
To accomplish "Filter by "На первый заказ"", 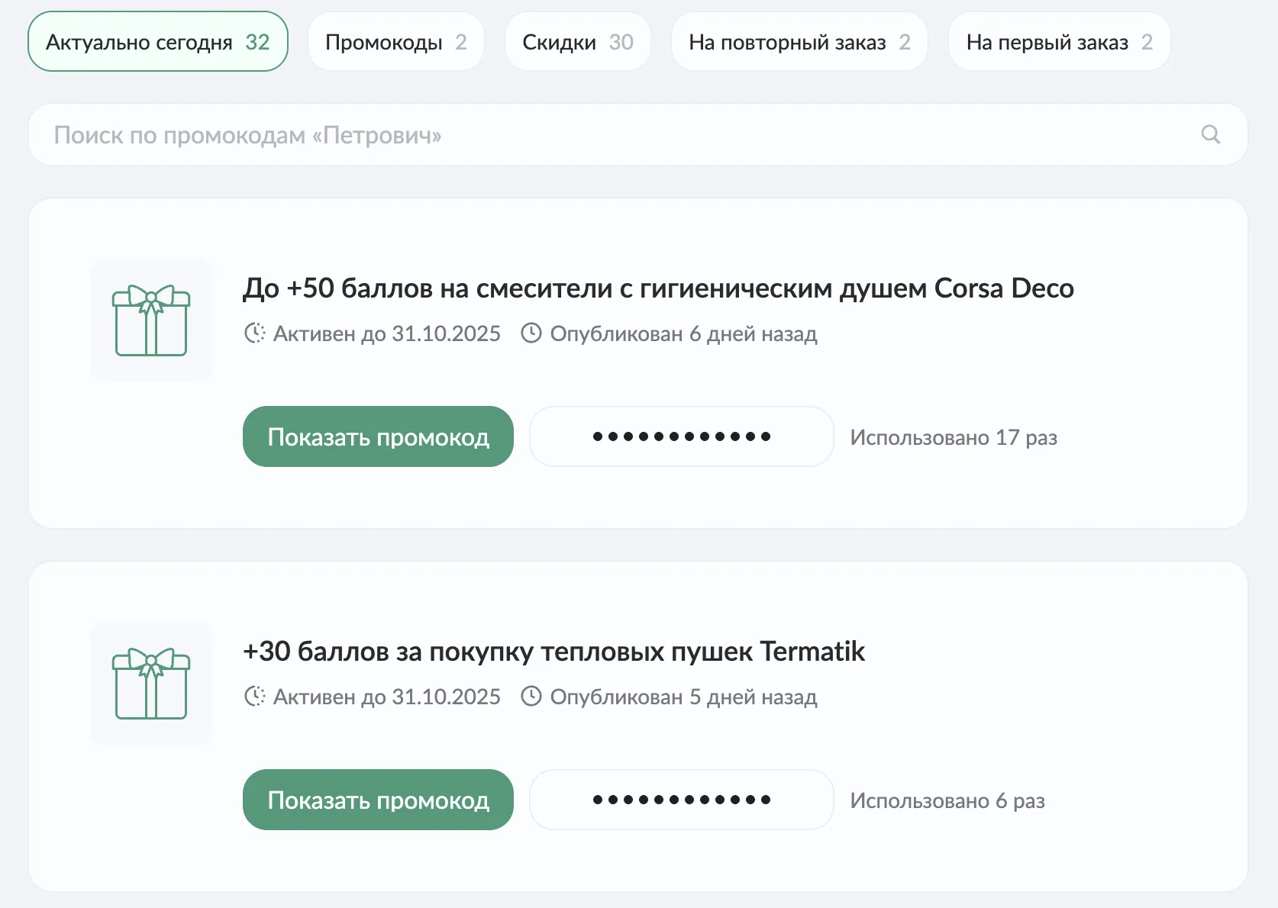I will (1058, 42).
